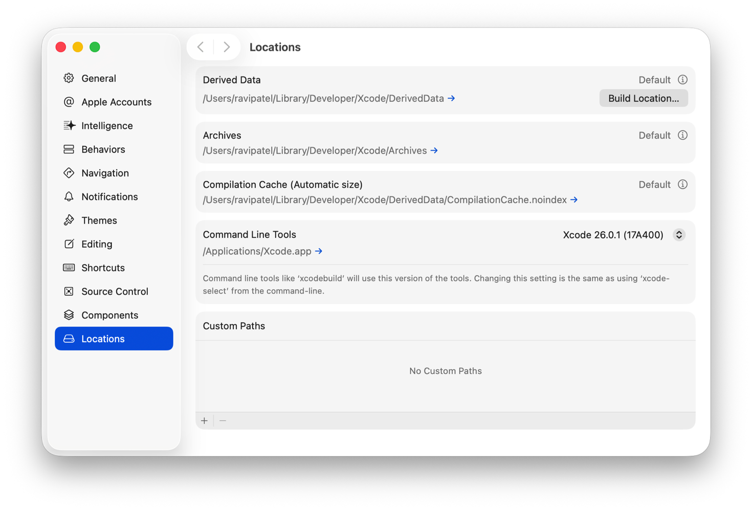Remove custom path with minus button
752x511 pixels.
223,420
